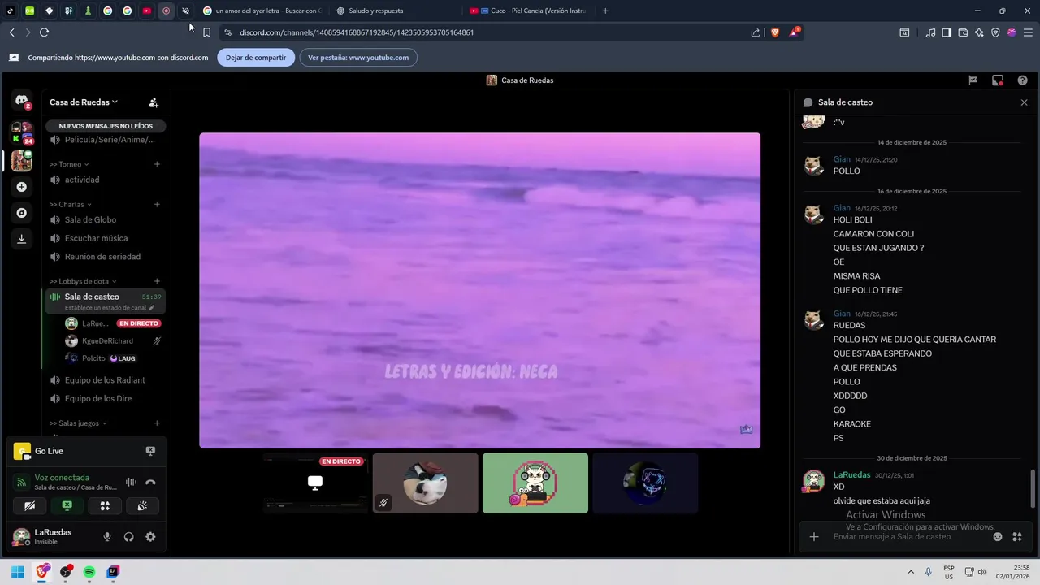This screenshot has height=585, width=1040.
Task: Collapse the Charlas category
Action: click(71, 205)
